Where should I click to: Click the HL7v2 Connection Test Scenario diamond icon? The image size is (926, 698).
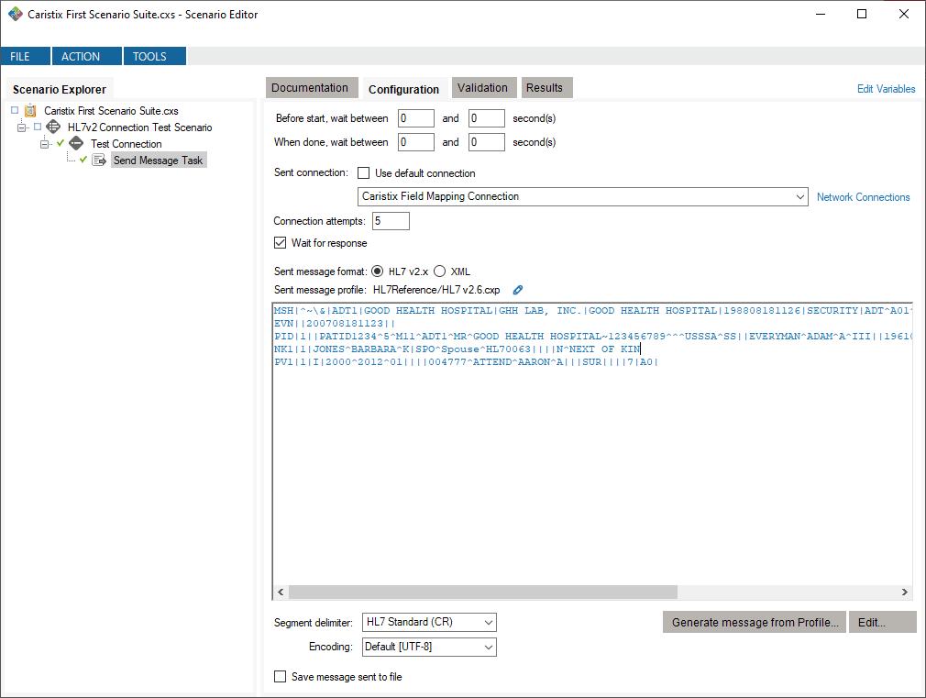[52, 127]
